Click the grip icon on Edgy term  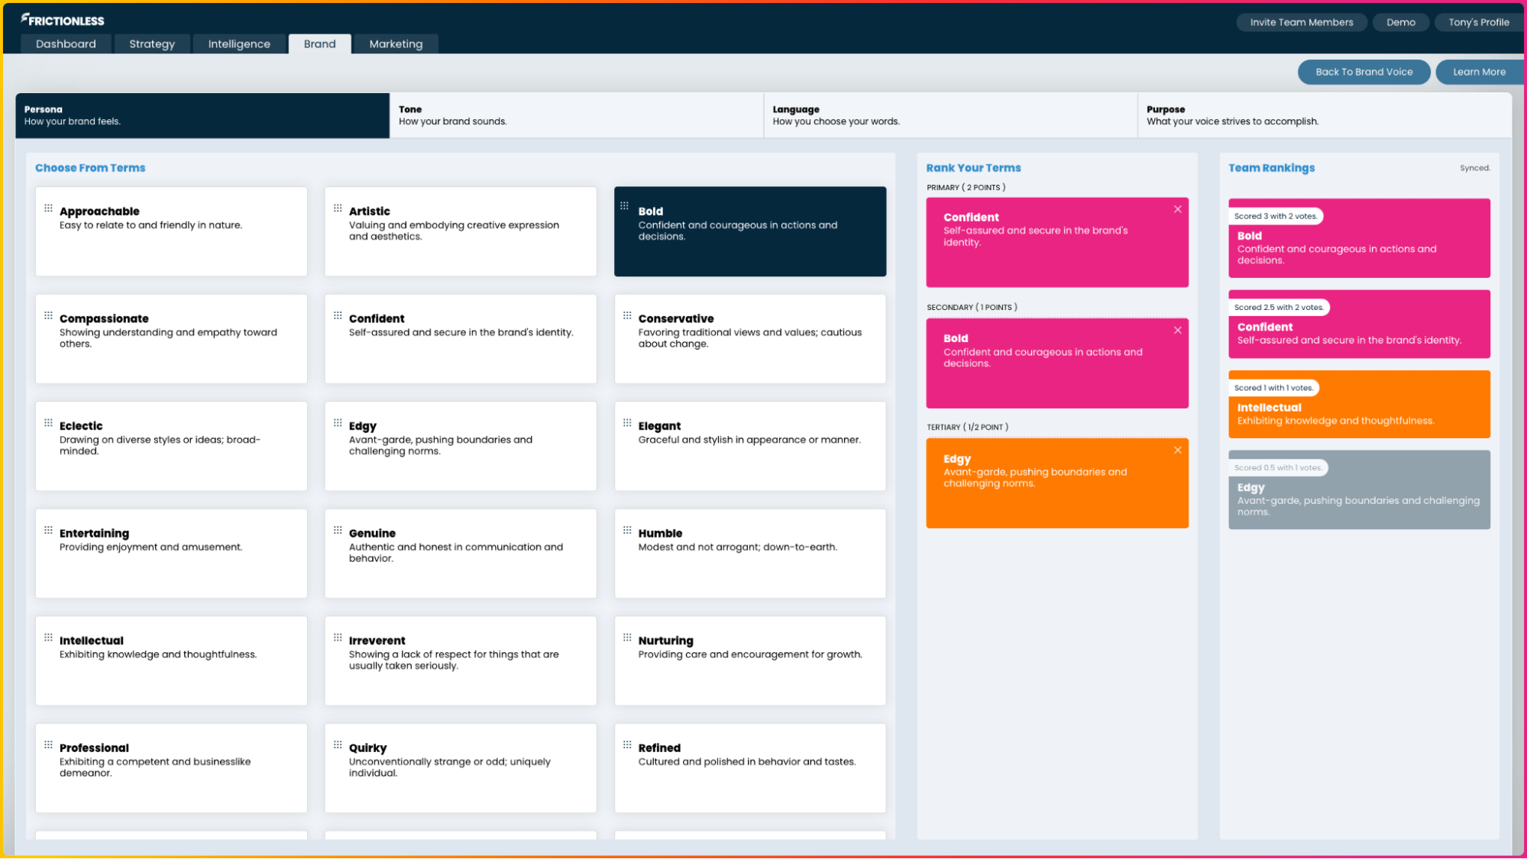point(338,422)
